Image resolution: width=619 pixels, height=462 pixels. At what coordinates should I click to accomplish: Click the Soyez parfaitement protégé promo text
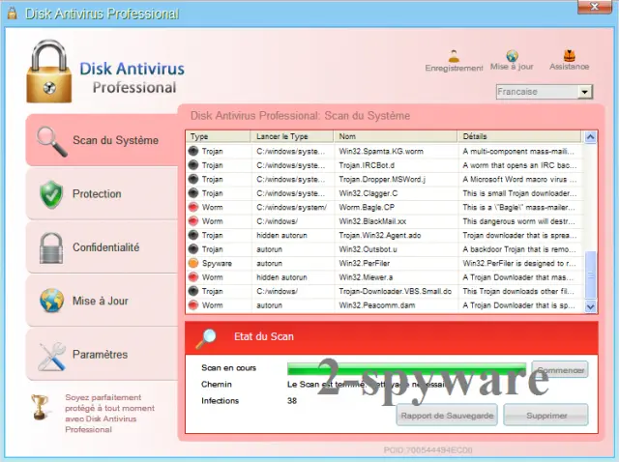click(109, 414)
